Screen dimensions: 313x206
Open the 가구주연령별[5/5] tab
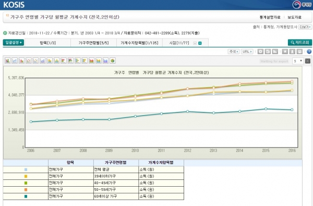click(93, 43)
